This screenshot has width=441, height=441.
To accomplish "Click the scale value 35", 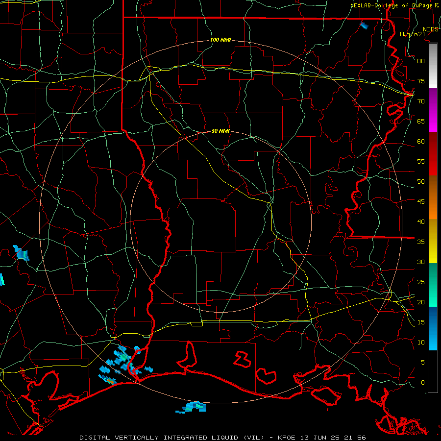I will coord(421,242).
